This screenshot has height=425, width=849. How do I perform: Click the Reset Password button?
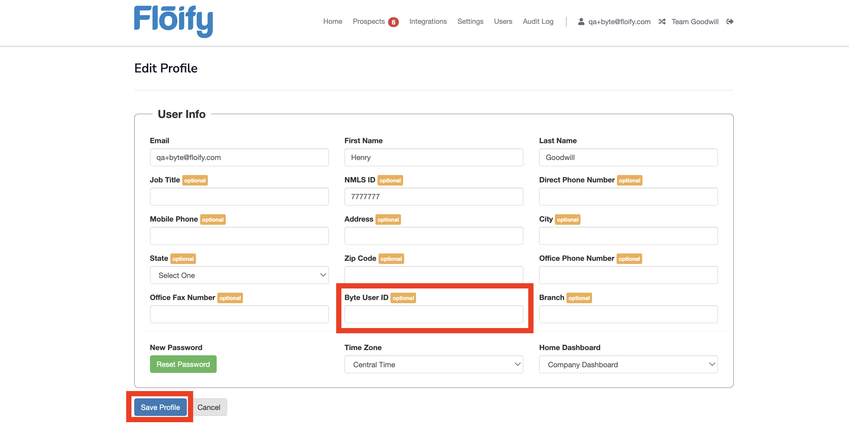(183, 364)
